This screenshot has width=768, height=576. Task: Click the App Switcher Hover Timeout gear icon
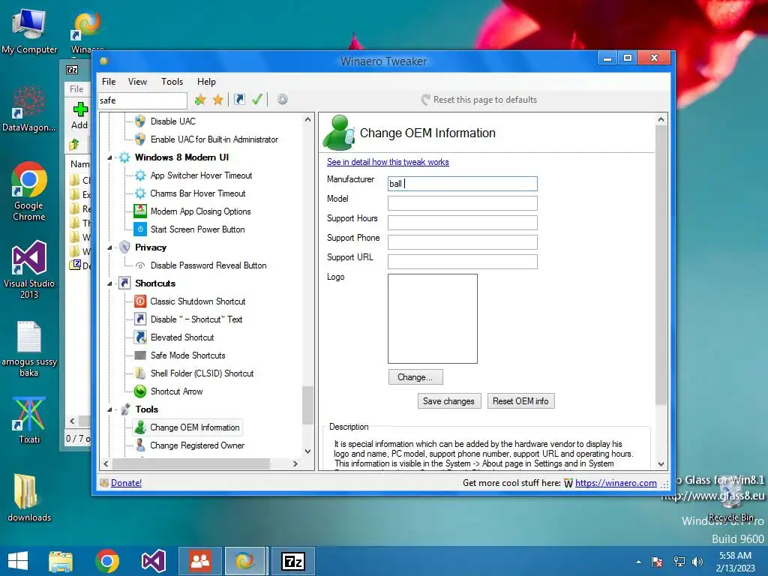pyautogui.click(x=140, y=175)
